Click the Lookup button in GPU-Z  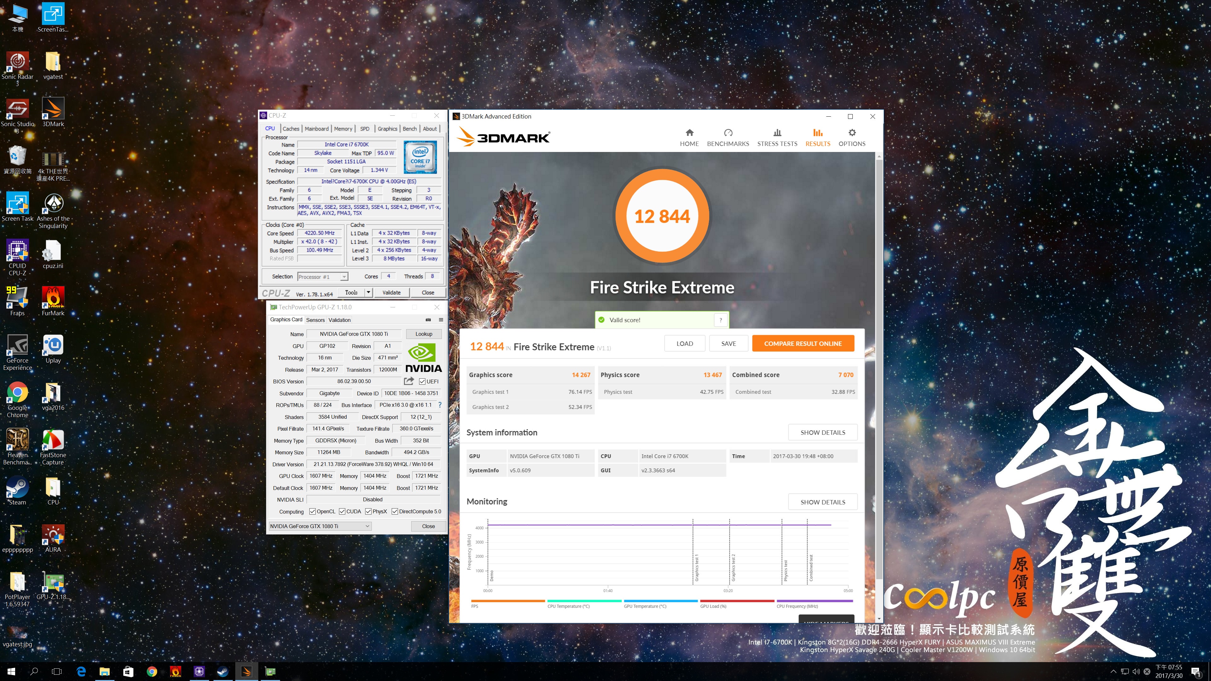[x=424, y=334]
